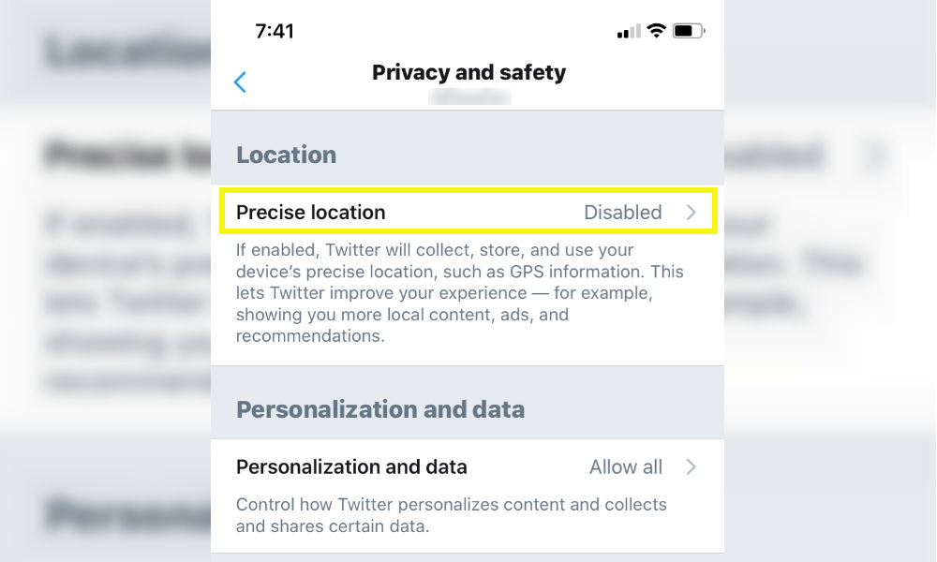Tap the Privacy and safety title
This screenshot has height=562, width=937.
pyautogui.click(x=468, y=72)
